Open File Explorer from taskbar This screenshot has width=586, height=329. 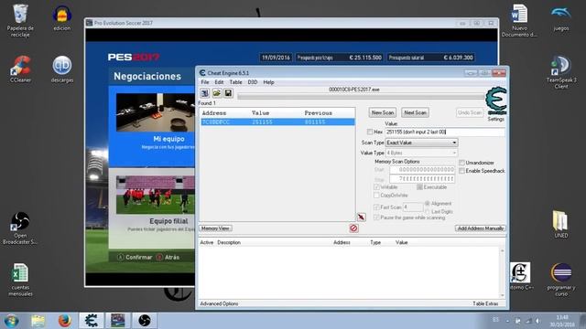[38, 321]
